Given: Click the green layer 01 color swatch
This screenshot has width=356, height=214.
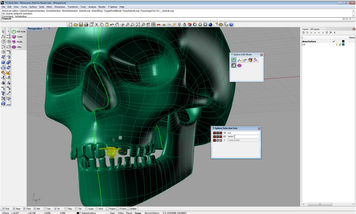Looking at the screenshot, I should click(343, 45).
